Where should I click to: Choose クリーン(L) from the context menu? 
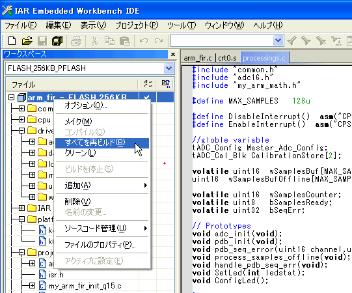point(102,153)
